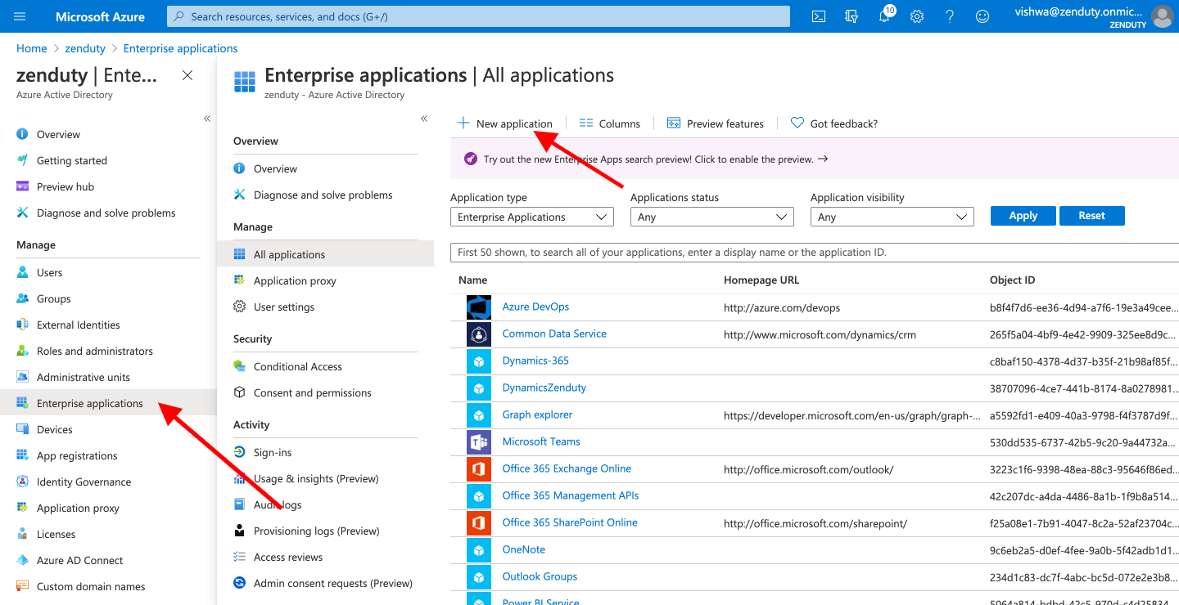The image size is (1179, 605).
Task: Open the Columns chooser
Action: (x=610, y=123)
